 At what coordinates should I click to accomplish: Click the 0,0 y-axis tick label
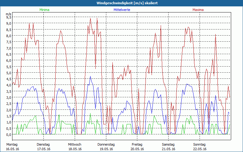click(9, 135)
